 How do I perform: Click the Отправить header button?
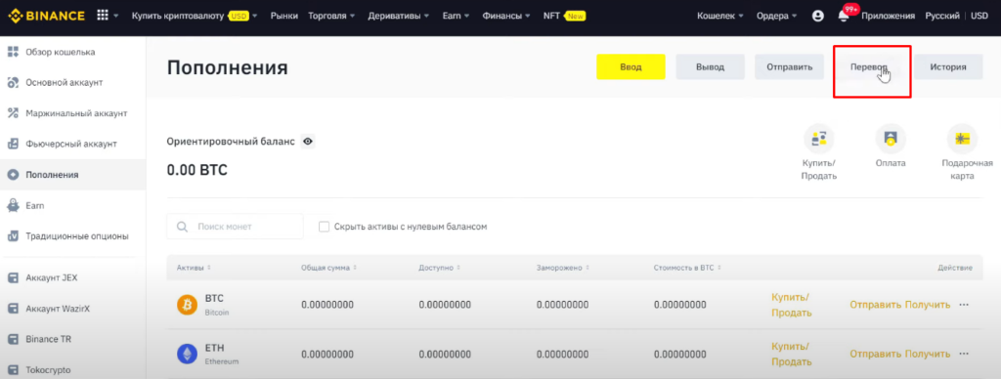point(789,66)
